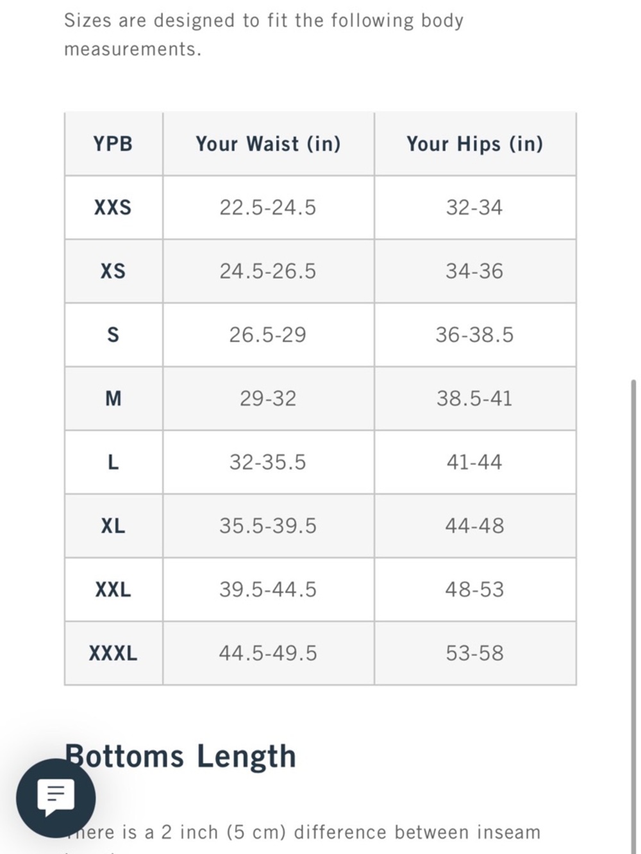
Task: Click the M size label cell
Action: pyautogui.click(x=113, y=398)
